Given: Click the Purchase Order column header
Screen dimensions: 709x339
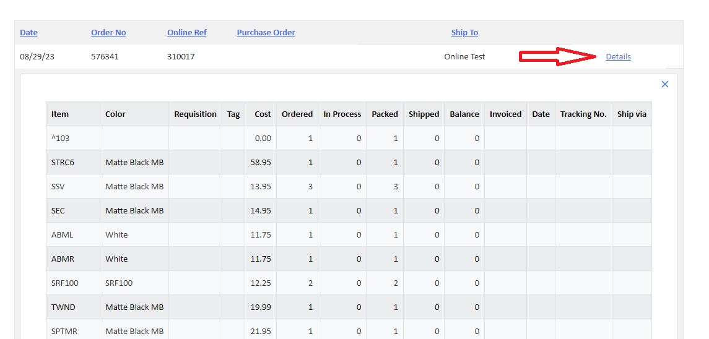Looking at the screenshot, I should point(266,33).
